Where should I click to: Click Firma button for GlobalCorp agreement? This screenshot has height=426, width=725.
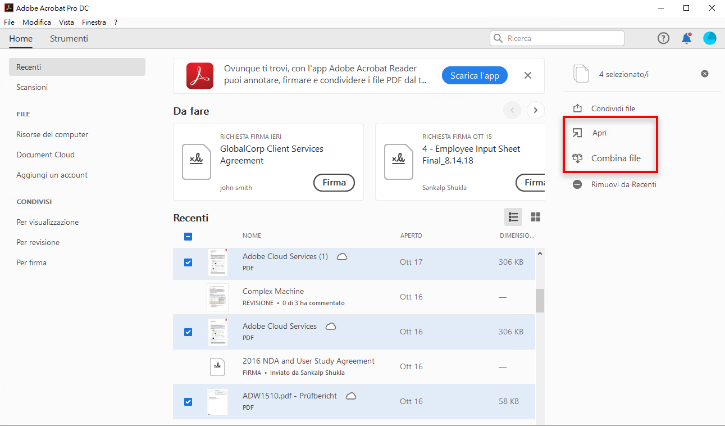click(x=334, y=183)
